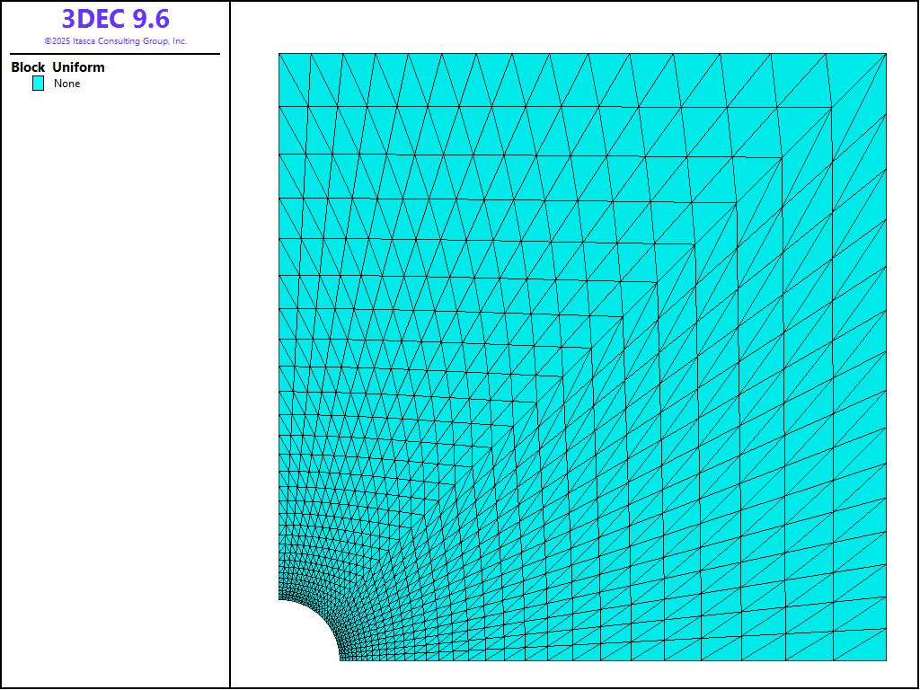Click the top point of the tunnel arc

tap(280, 600)
